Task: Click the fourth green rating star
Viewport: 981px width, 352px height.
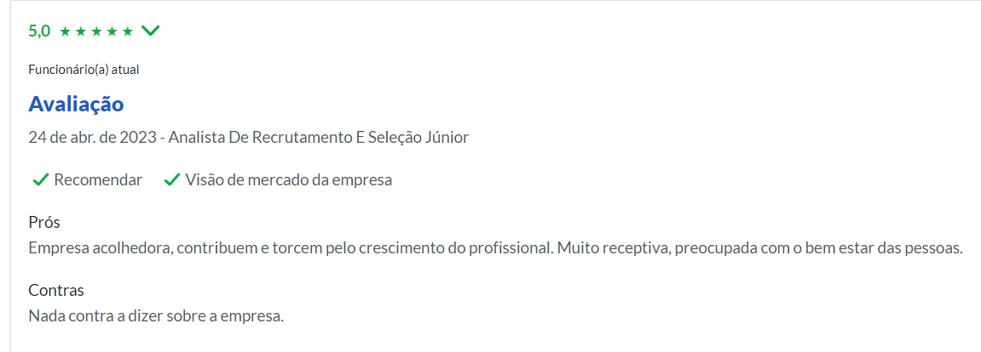Action: click(112, 31)
